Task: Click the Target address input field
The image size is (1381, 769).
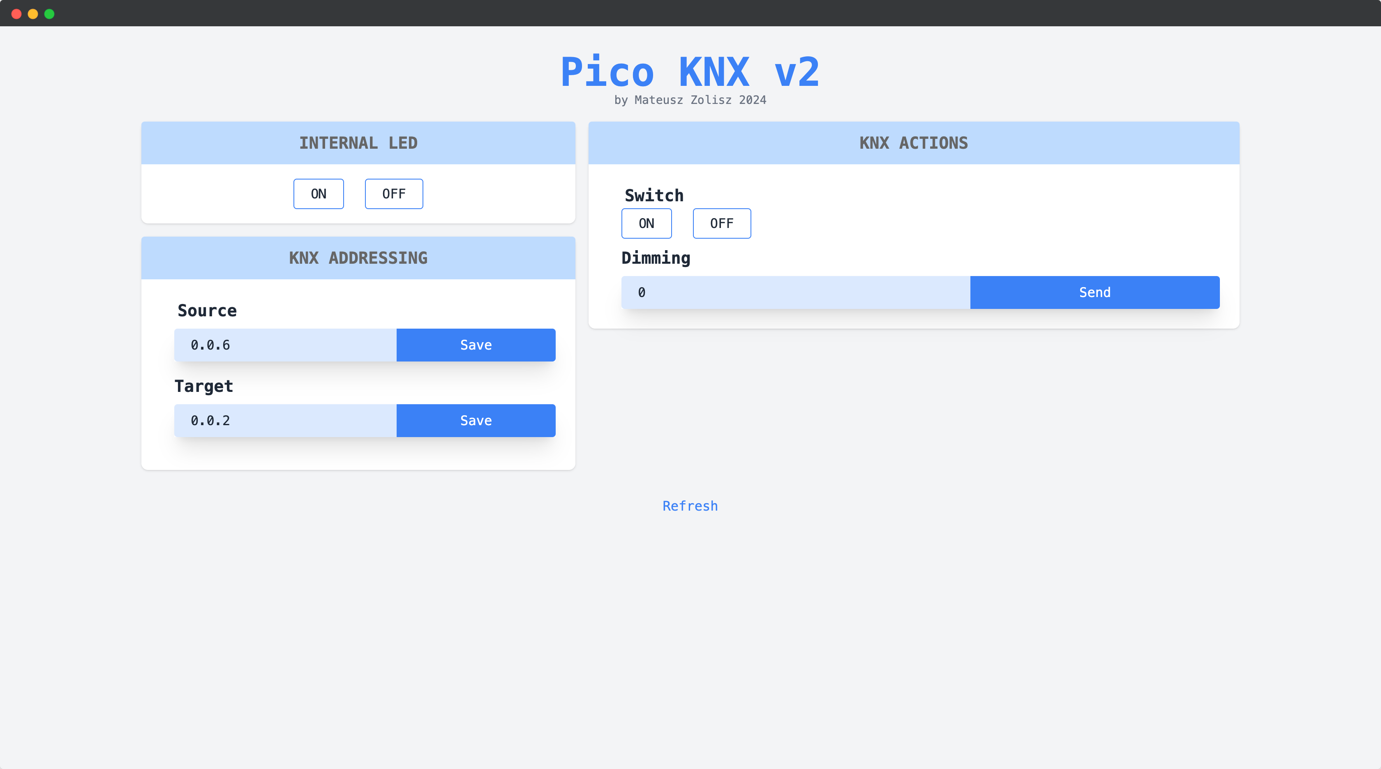Action: 285,420
